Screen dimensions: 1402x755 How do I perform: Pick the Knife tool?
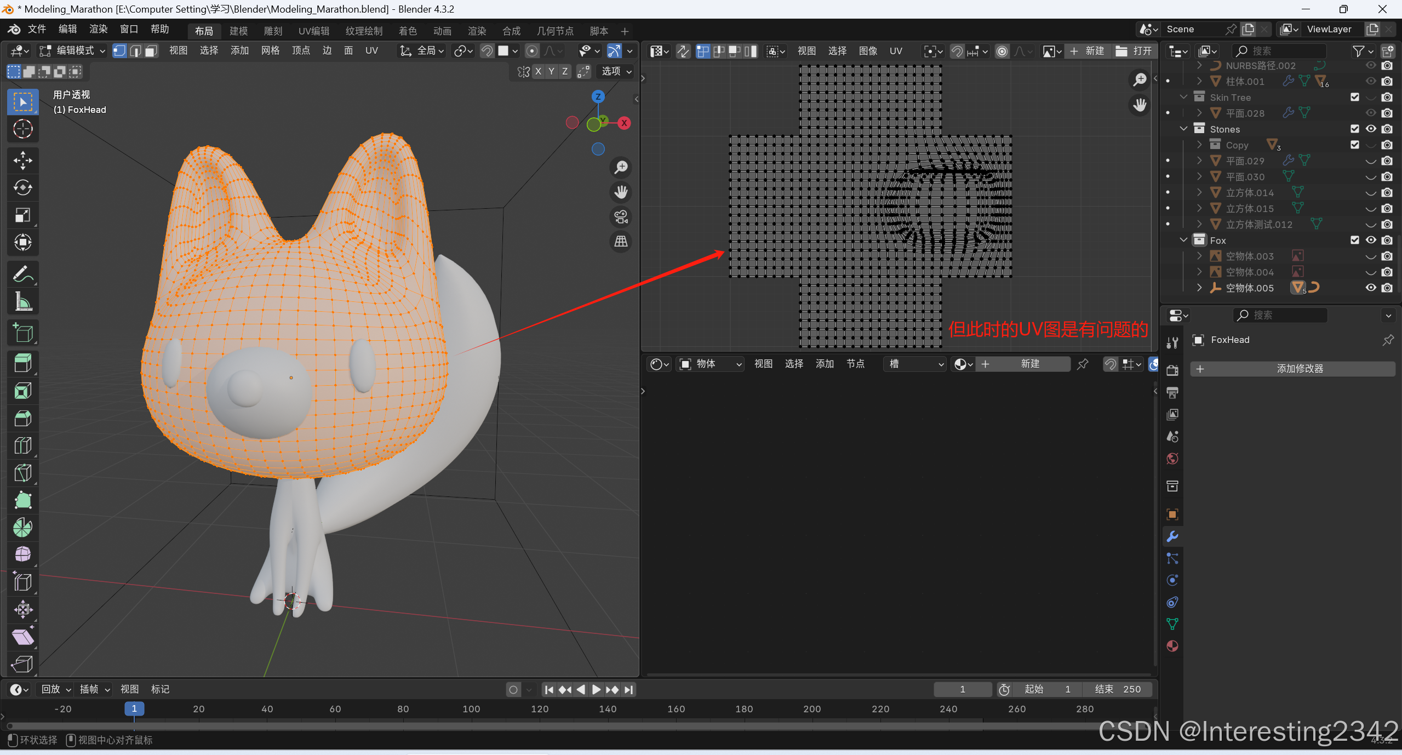pos(22,473)
